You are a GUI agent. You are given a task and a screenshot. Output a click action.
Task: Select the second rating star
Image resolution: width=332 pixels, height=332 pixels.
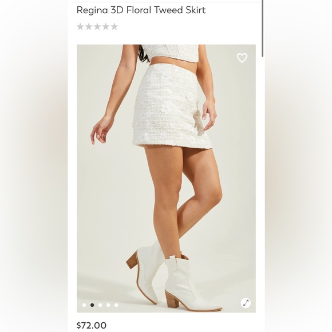pyautogui.click(x=89, y=27)
